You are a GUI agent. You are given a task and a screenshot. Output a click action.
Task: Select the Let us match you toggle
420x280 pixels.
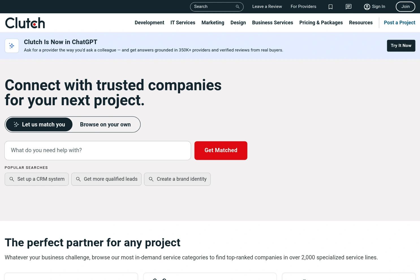[39, 124]
